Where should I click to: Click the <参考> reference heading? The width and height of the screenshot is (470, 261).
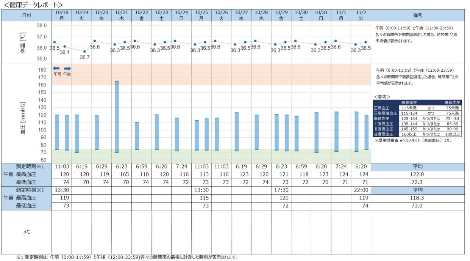(x=382, y=97)
